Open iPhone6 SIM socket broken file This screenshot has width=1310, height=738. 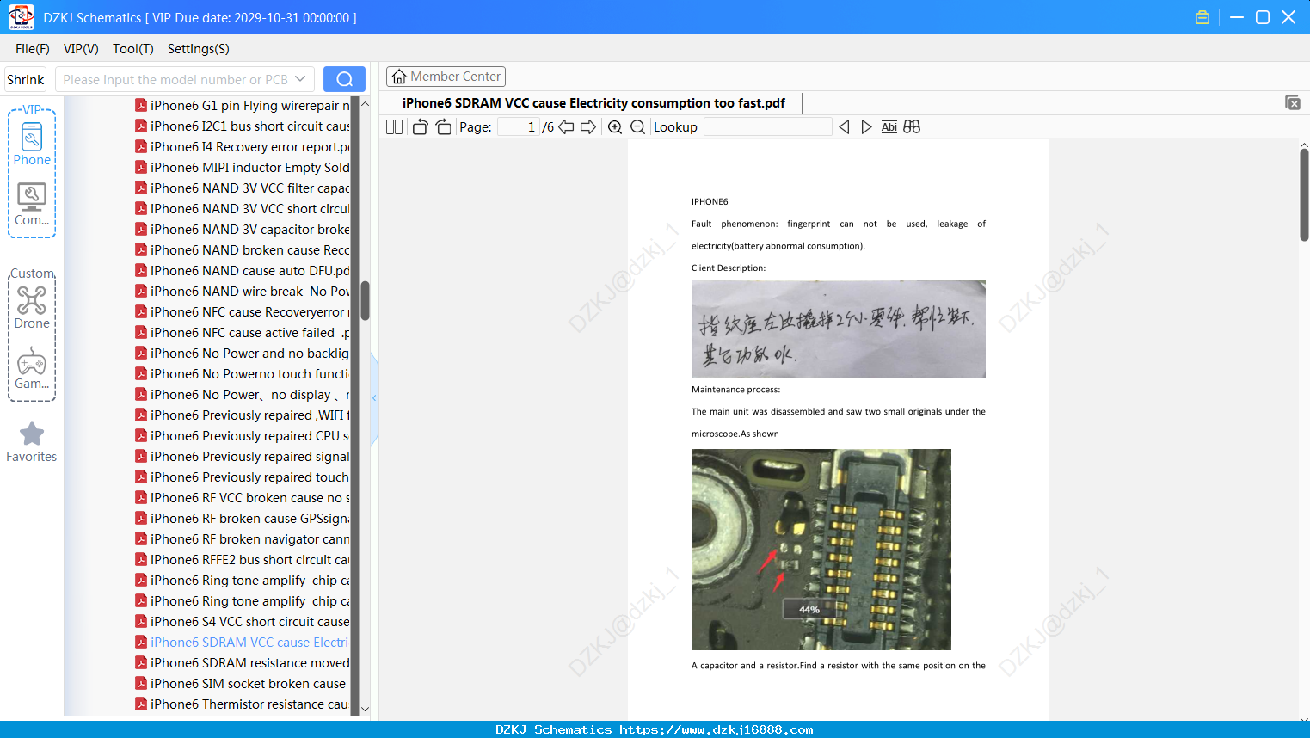point(243,684)
